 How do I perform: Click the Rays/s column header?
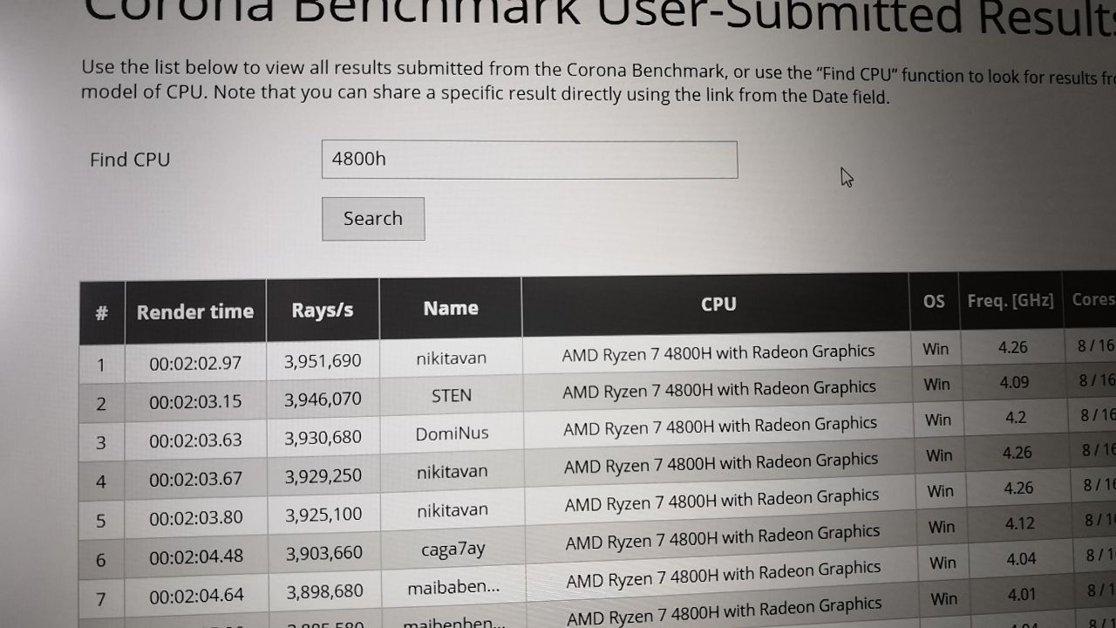click(323, 310)
